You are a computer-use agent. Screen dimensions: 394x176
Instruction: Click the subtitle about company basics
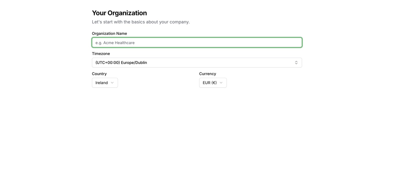141,22
